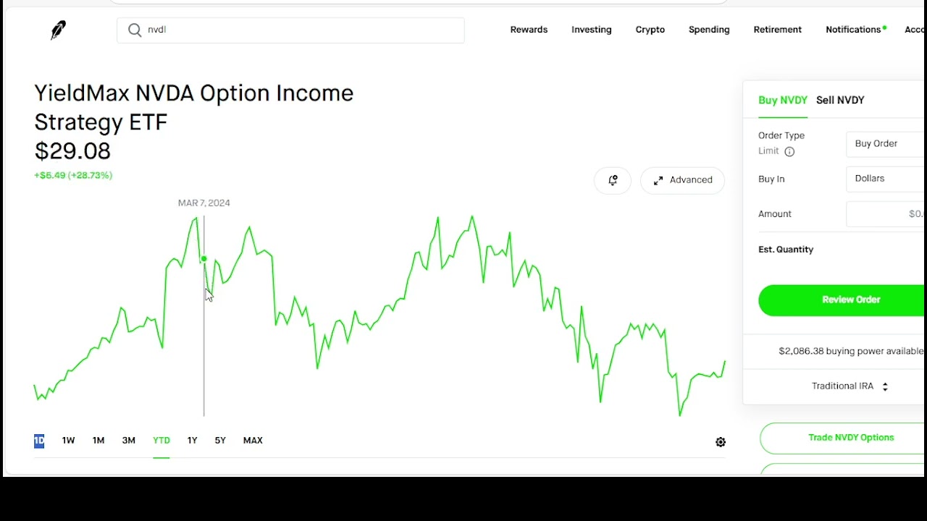Click the green chart point marker

tap(204, 258)
